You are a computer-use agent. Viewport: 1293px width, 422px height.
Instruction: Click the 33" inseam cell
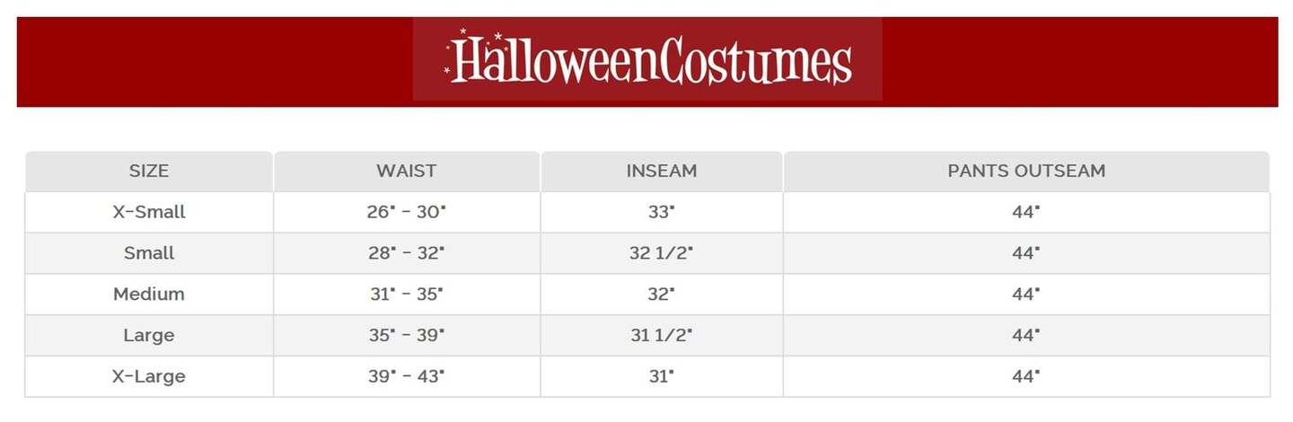662,212
